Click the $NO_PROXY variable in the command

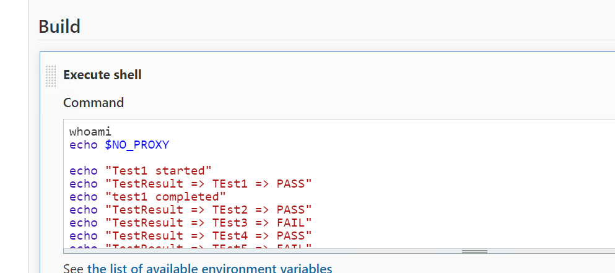(x=137, y=145)
